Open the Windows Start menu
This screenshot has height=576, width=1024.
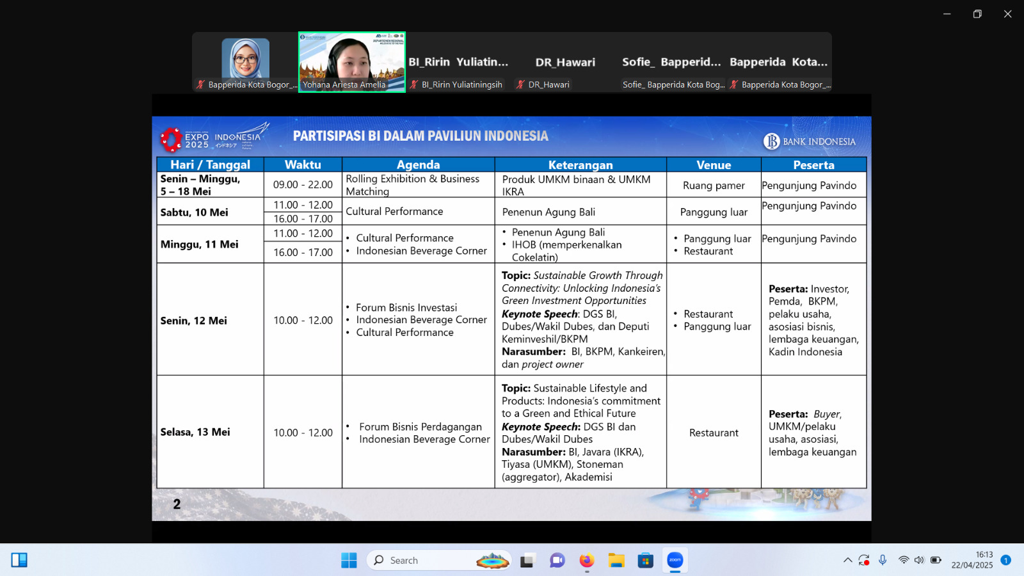point(349,561)
